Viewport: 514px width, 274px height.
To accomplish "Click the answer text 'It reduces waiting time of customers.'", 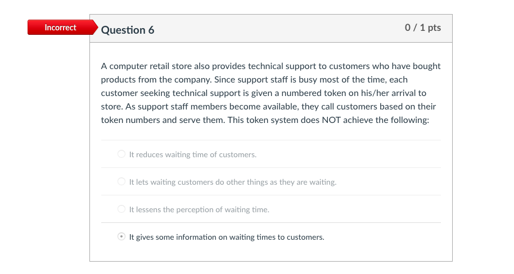I will coord(193,154).
